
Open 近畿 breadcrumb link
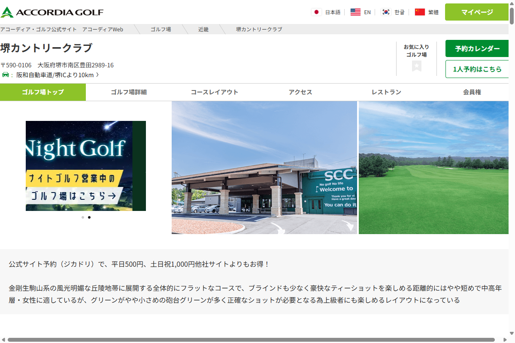203,29
